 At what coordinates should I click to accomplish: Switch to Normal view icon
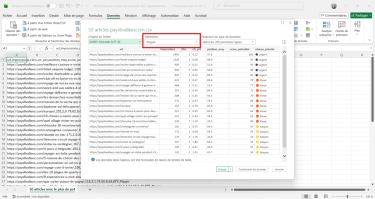coord(306,196)
